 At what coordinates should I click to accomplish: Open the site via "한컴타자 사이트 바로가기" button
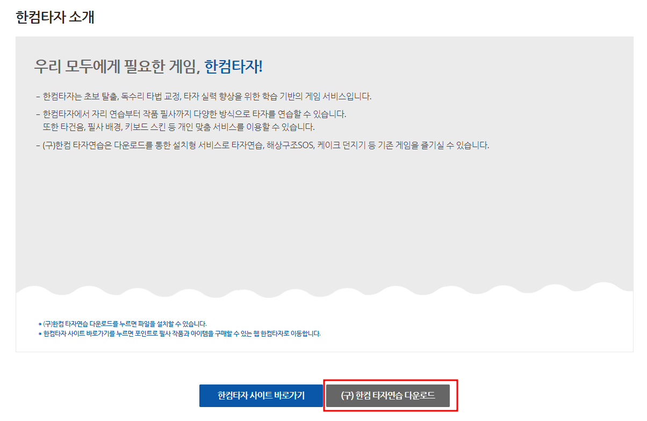[261, 395]
